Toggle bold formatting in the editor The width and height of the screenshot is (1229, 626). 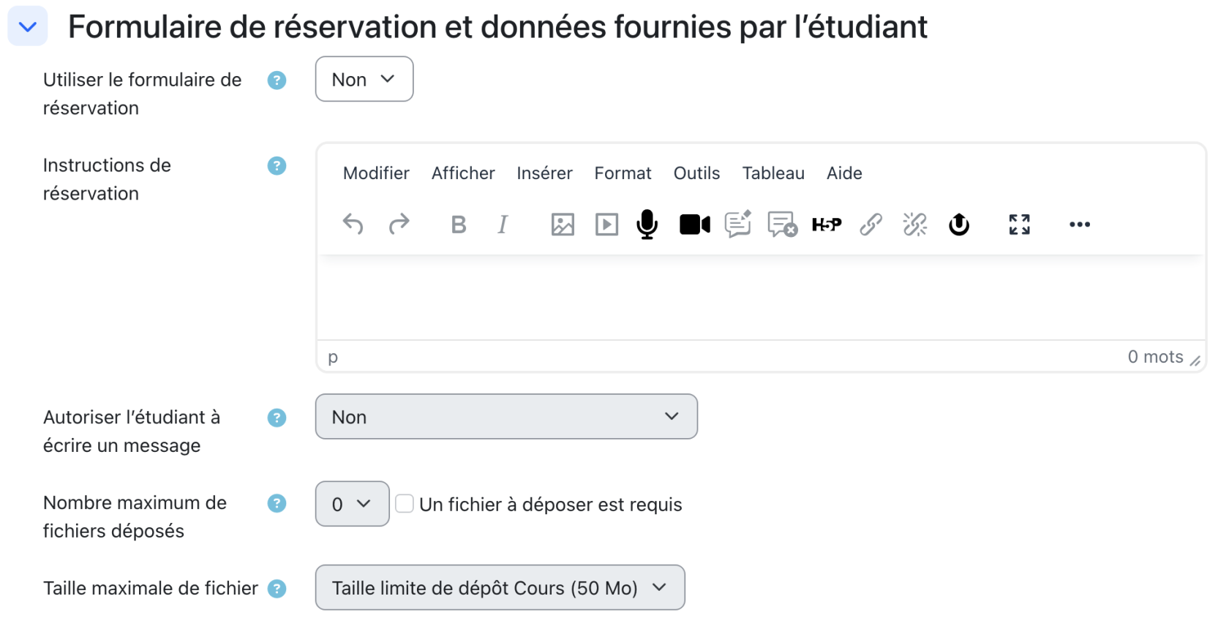[x=459, y=225]
